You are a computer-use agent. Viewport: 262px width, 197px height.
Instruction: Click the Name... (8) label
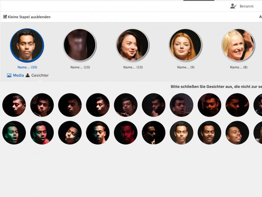pyautogui.click(x=239, y=67)
